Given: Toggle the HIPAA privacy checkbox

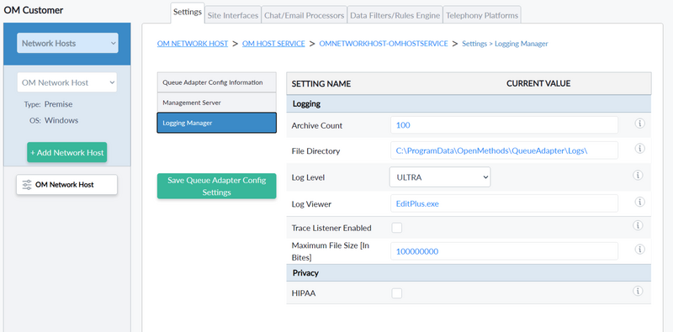Looking at the screenshot, I should pyautogui.click(x=396, y=293).
